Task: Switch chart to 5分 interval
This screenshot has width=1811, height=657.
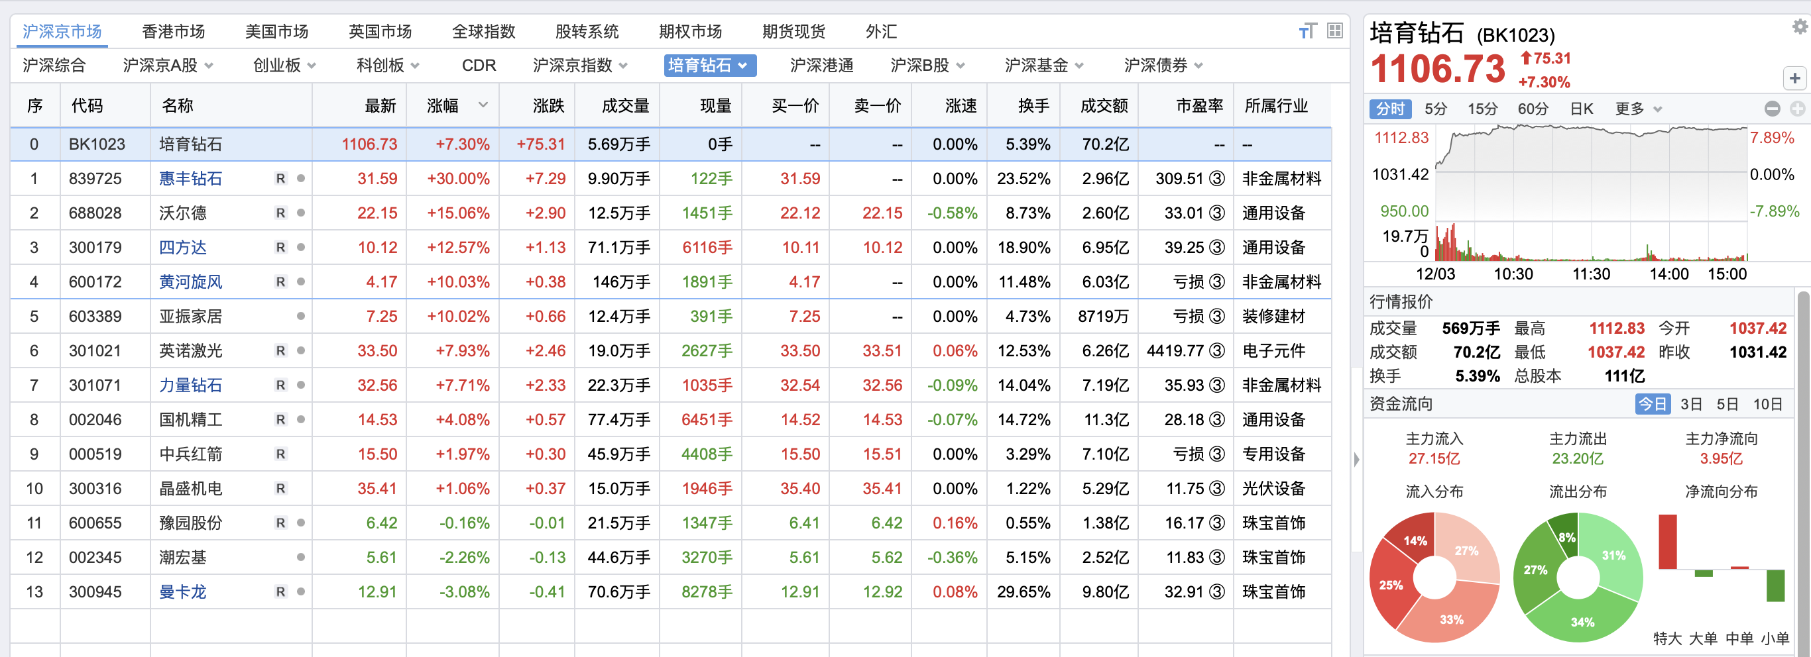Action: [x=1436, y=109]
